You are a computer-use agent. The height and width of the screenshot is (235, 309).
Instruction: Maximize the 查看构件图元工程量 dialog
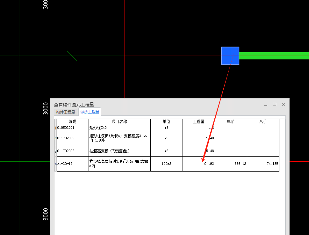[x=275, y=104]
